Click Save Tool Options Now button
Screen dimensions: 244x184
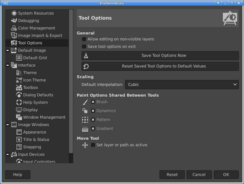[160, 56]
